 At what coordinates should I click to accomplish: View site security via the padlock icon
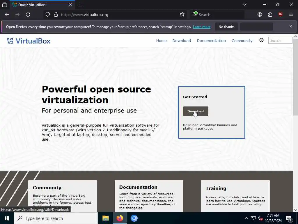(56, 15)
